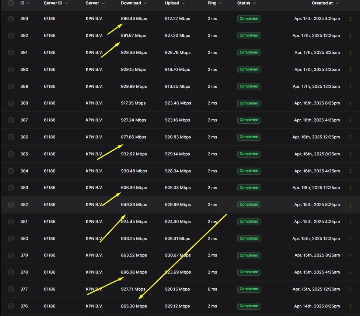Open actions menu for result 377

coord(350,289)
